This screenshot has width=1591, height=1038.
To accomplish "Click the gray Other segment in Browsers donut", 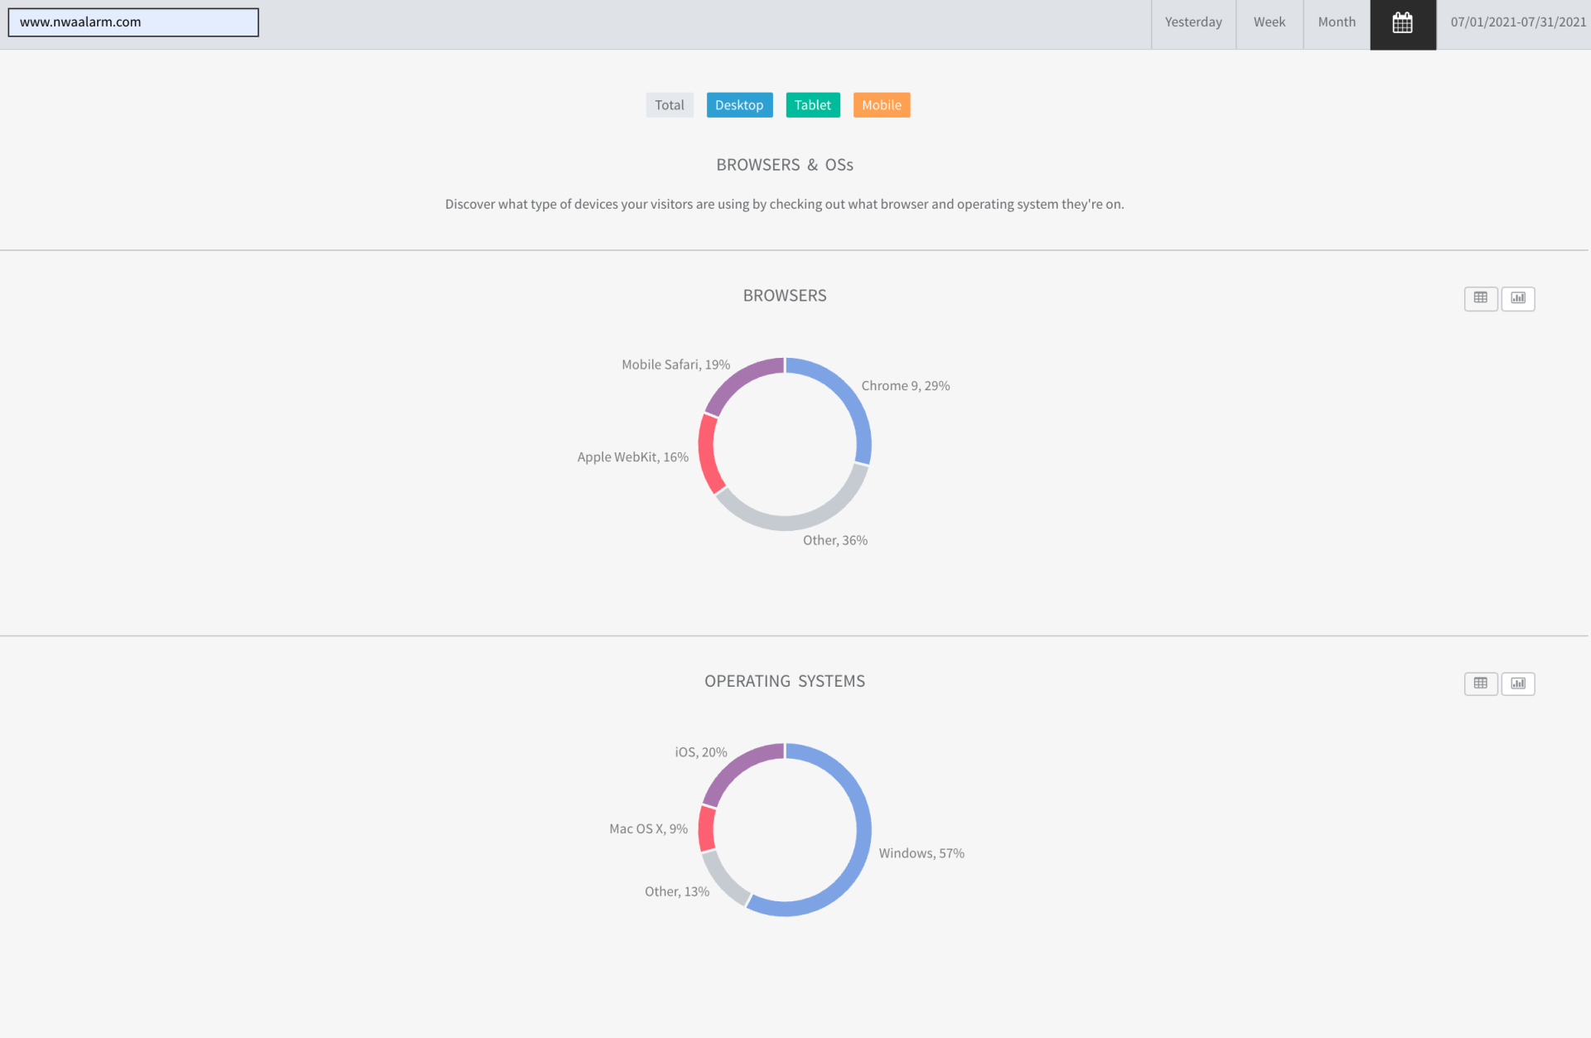I will pos(800,521).
